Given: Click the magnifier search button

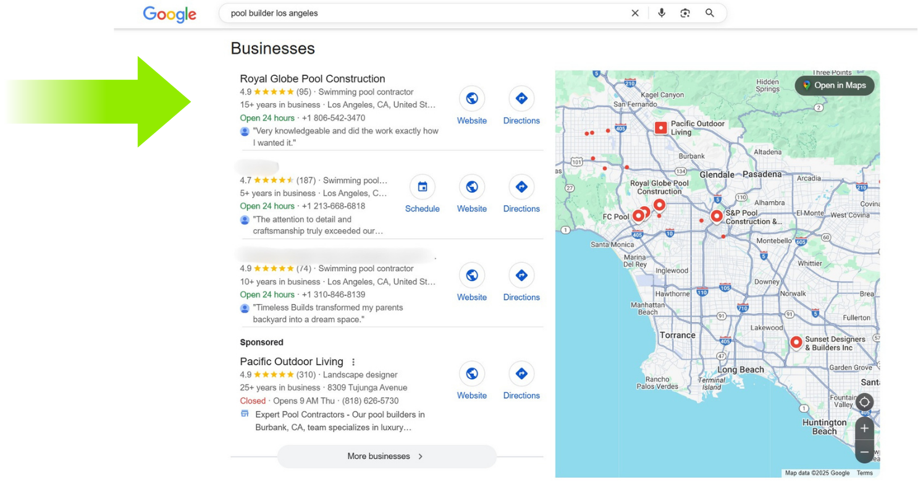Looking at the screenshot, I should click(710, 13).
